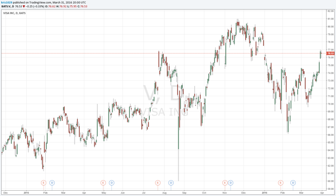This screenshot has width=336, height=196.
Task: Click the Oct label on the time axis
Action: pos(204,193)
